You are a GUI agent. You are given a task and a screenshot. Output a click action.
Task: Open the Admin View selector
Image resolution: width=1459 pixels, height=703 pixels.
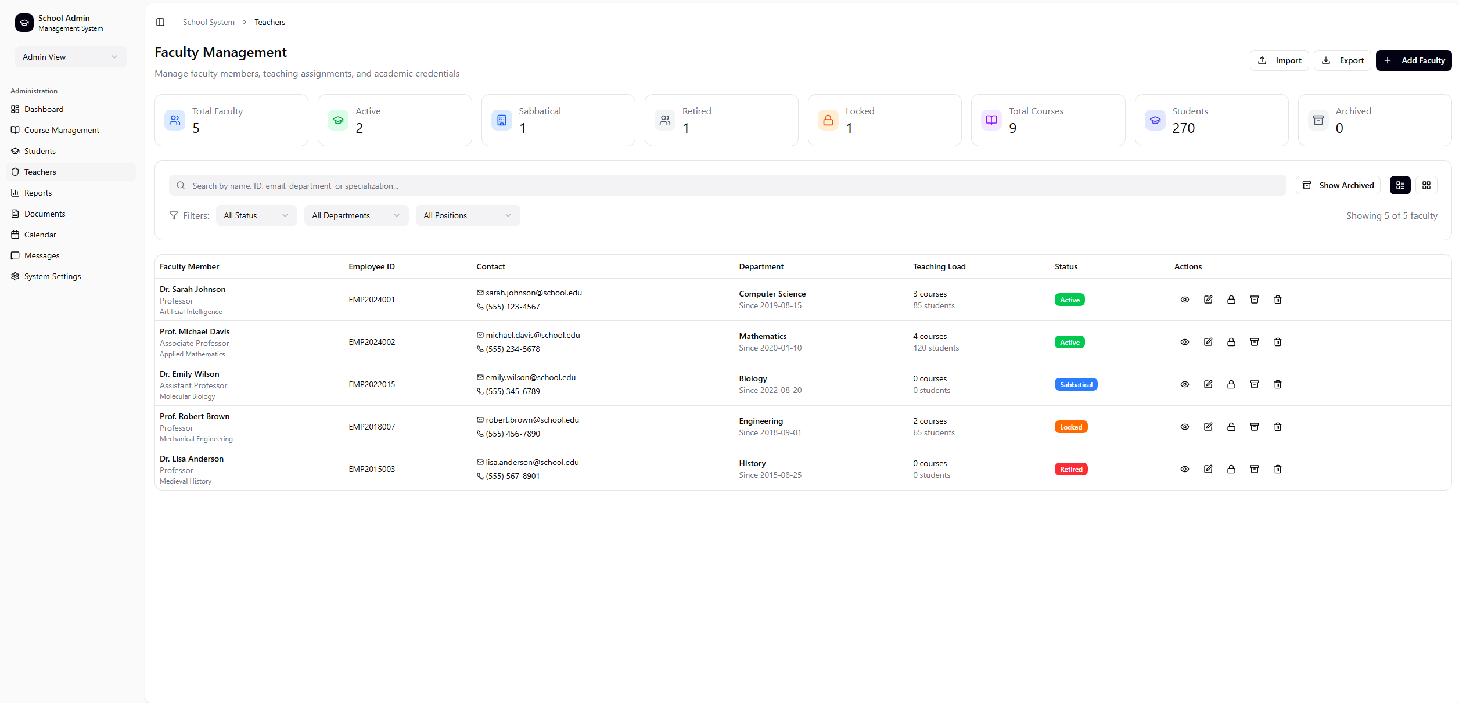[70, 56]
